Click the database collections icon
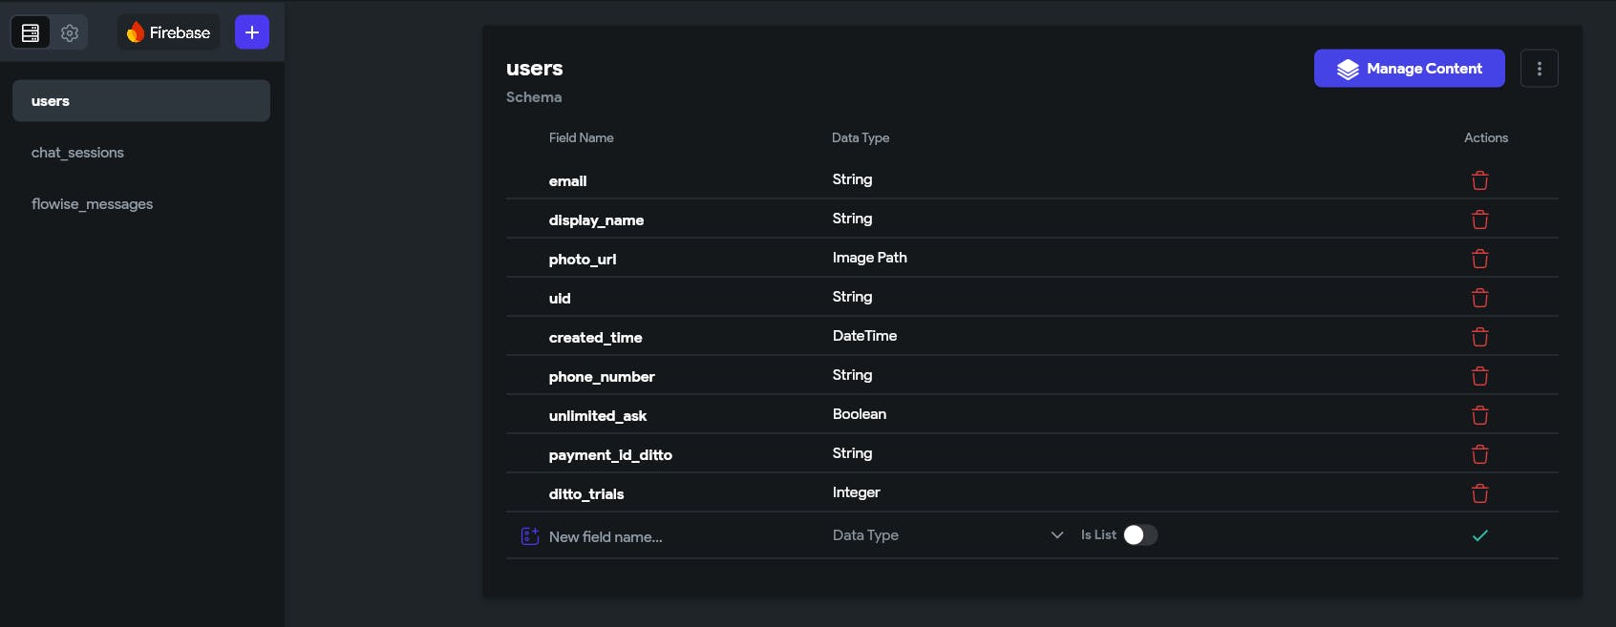 [x=31, y=32]
